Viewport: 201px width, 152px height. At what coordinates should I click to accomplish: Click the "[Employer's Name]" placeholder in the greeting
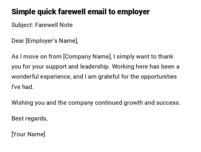pyautogui.click(x=52, y=41)
